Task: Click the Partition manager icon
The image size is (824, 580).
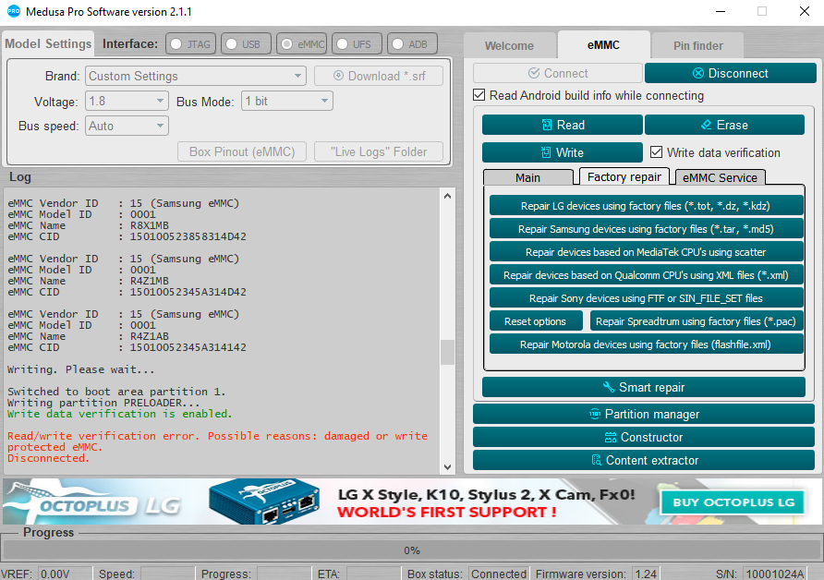Action: (594, 414)
